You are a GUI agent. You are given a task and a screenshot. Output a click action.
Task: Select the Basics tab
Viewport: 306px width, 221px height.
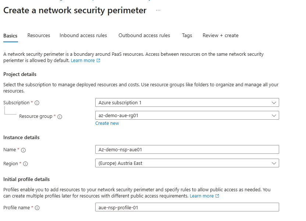pos(10,36)
